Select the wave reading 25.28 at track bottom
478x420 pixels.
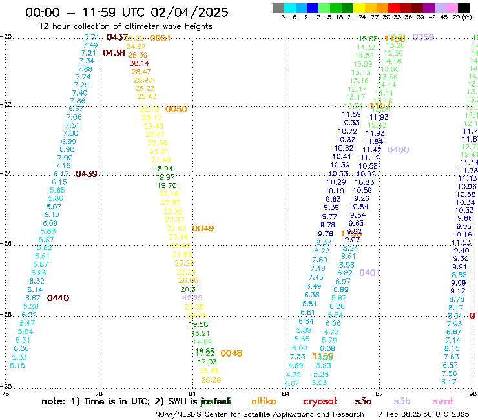[211, 380]
